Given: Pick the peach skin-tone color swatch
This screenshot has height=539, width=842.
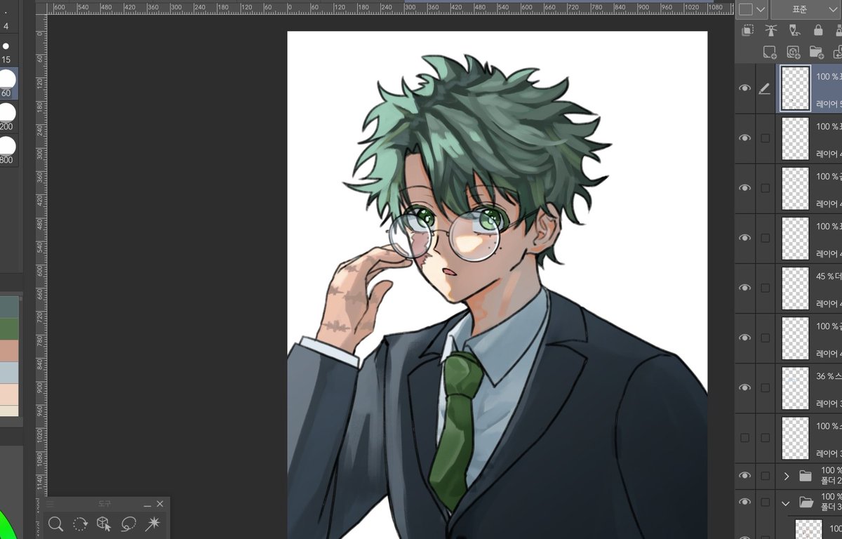Looking at the screenshot, I should 10,394.
